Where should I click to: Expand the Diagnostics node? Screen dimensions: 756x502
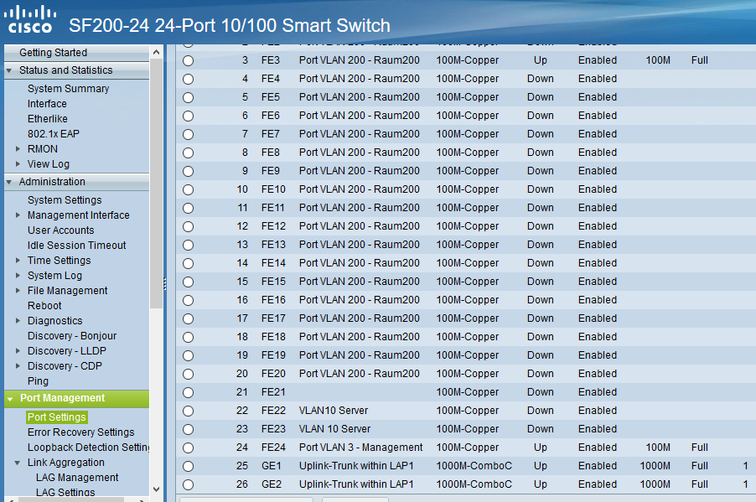pyautogui.click(x=18, y=321)
